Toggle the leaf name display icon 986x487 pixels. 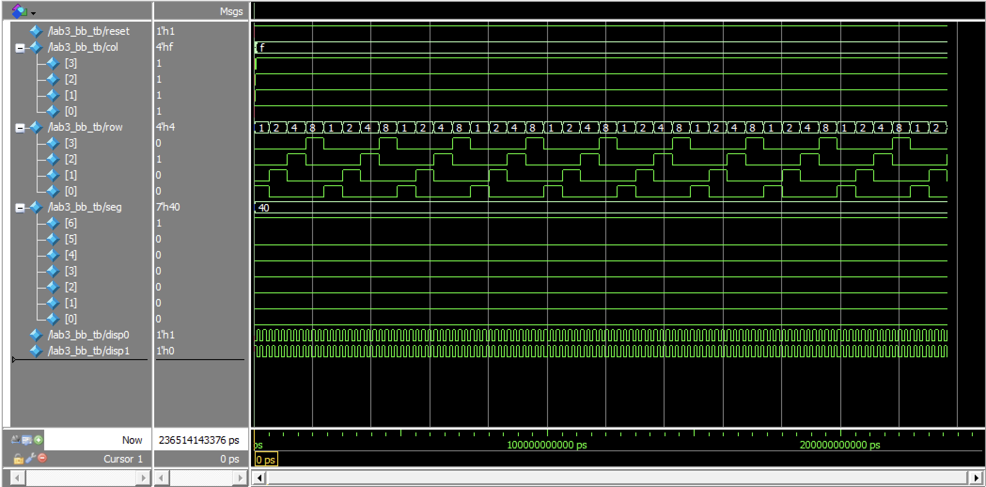click(x=16, y=440)
